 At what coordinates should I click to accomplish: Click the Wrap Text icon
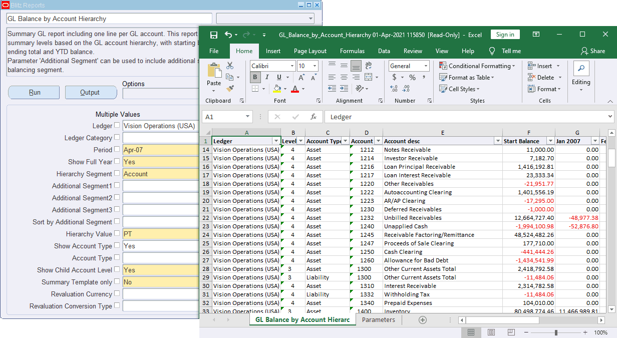click(x=369, y=66)
